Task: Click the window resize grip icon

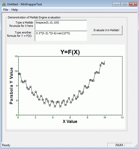Action: tap(136, 145)
